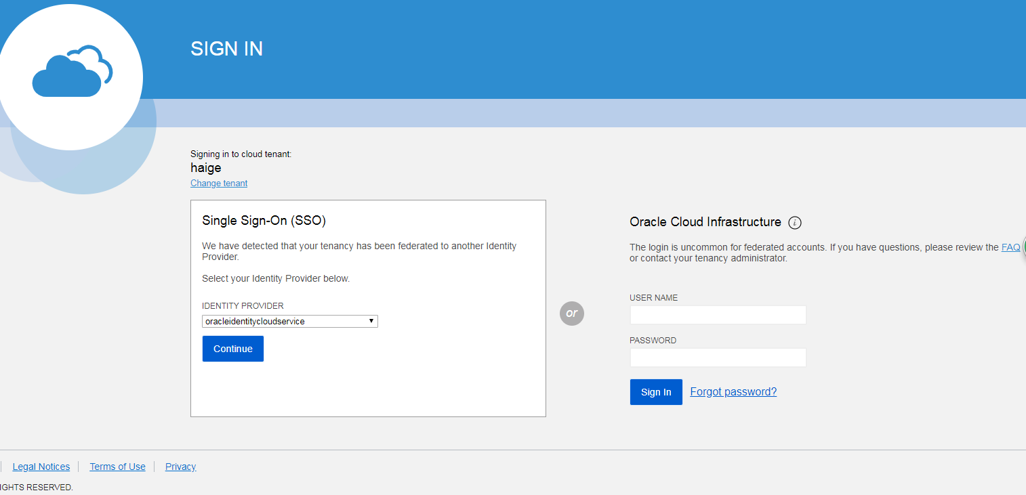Click the Sign In button
This screenshot has height=495, width=1026.
(656, 392)
